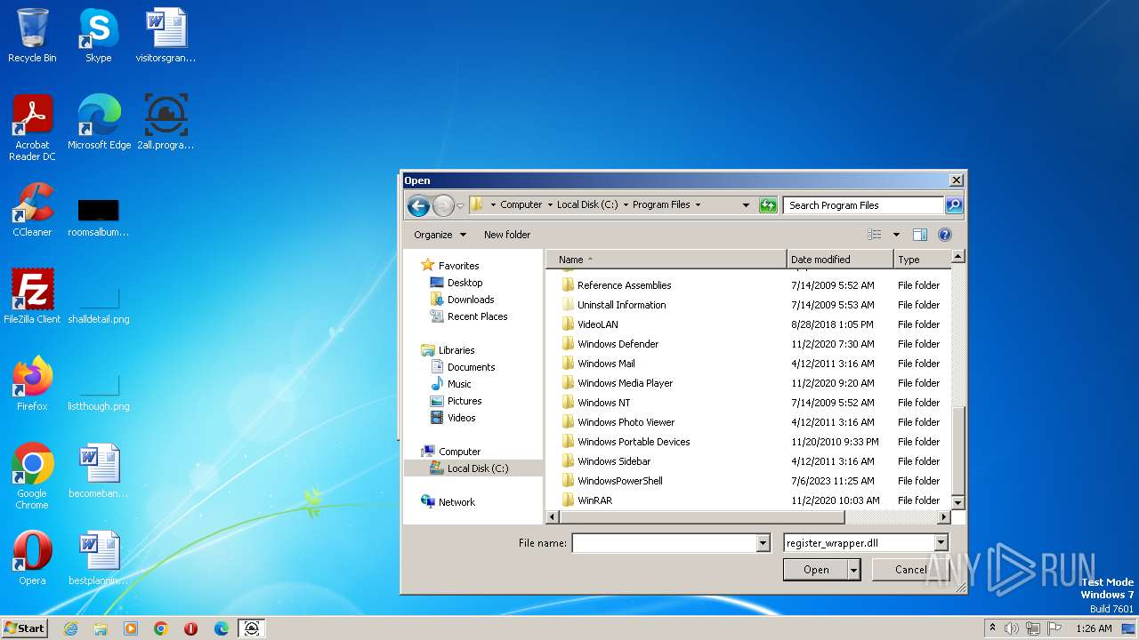Select Computer in the address breadcrumb
The image size is (1139, 640).
point(521,205)
